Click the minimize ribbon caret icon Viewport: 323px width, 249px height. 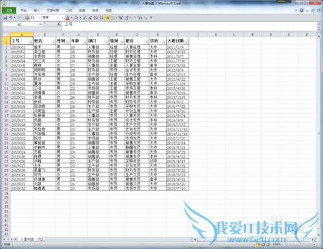point(296,10)
